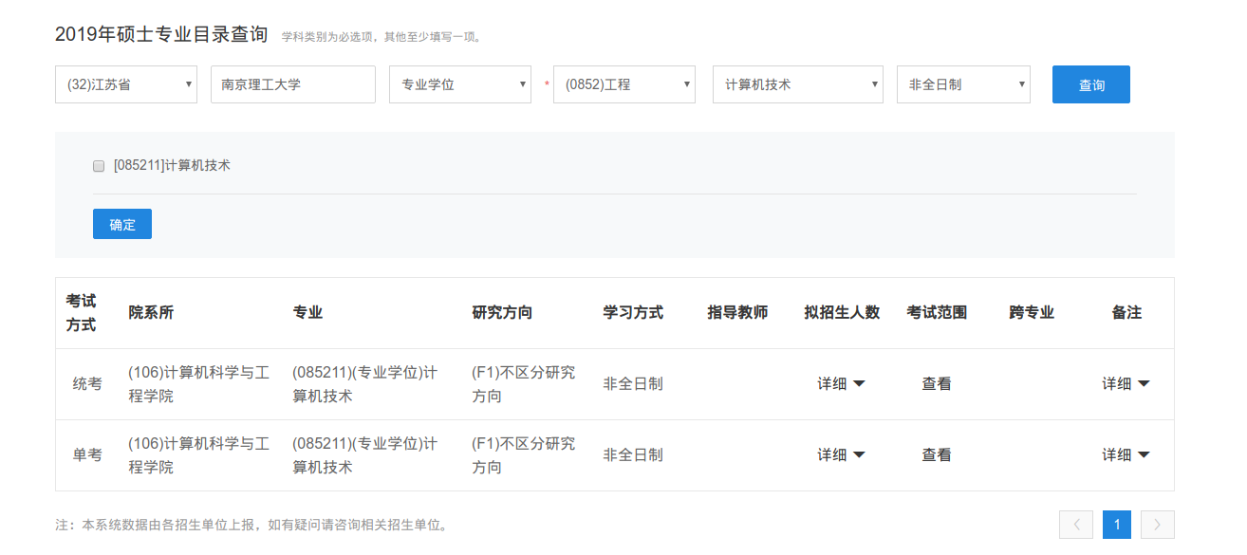Click the 拟招生人数 column header
The height and width of the screenshot is (555, 1247).
coord(841,312)
